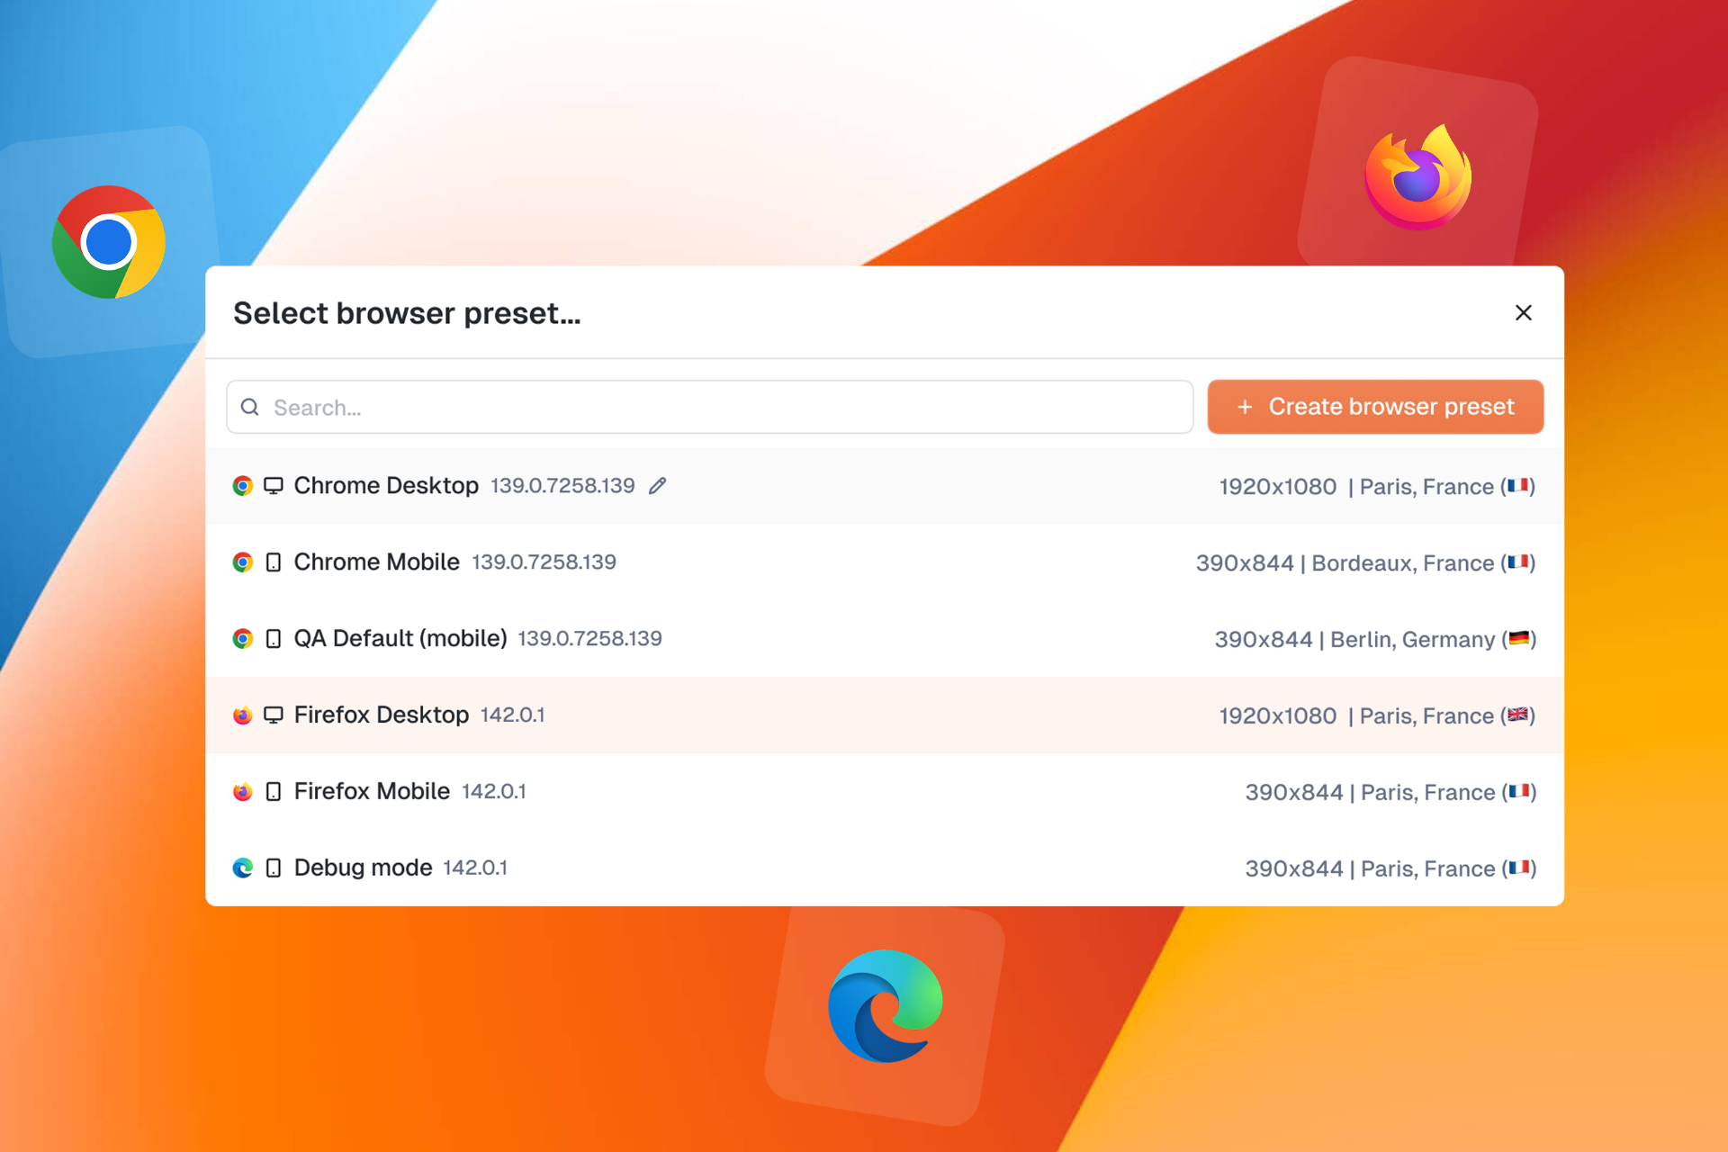This screenshot has height=1152, width=1728.
Task: Select the Firefox Desktop preset
Action: tap(382, 715)
